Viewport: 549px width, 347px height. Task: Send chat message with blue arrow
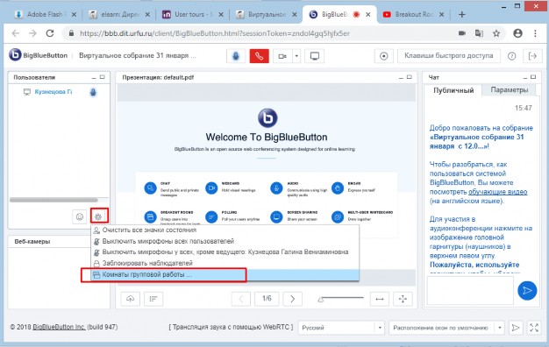(x=527, y=290)
